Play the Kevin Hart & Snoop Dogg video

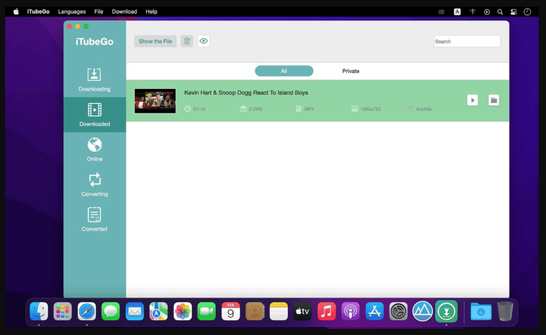point(472,100)
